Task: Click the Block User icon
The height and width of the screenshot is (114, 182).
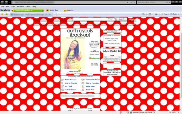Action: (83, 86)
